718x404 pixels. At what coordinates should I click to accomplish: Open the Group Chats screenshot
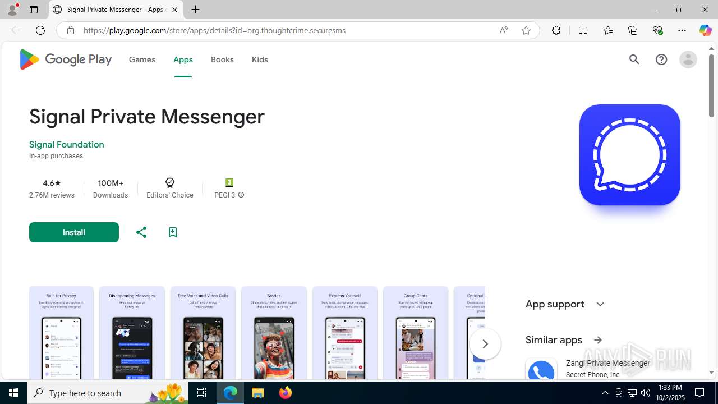tap(416, 333)
